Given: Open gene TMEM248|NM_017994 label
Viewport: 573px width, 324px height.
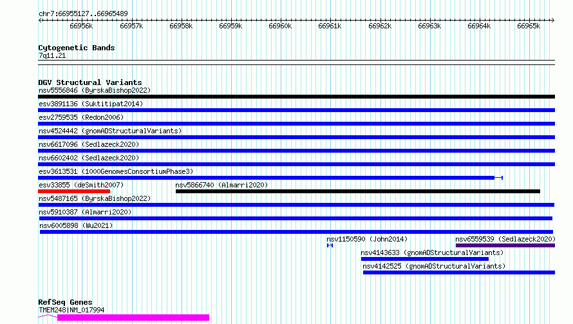Looking at the screenshot, I should pos(71,310).
